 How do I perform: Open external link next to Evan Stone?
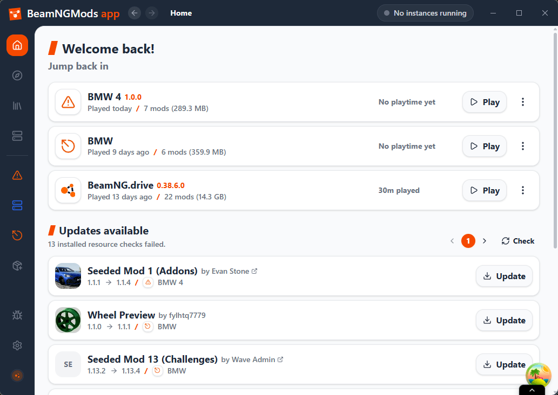pos(254,271)
